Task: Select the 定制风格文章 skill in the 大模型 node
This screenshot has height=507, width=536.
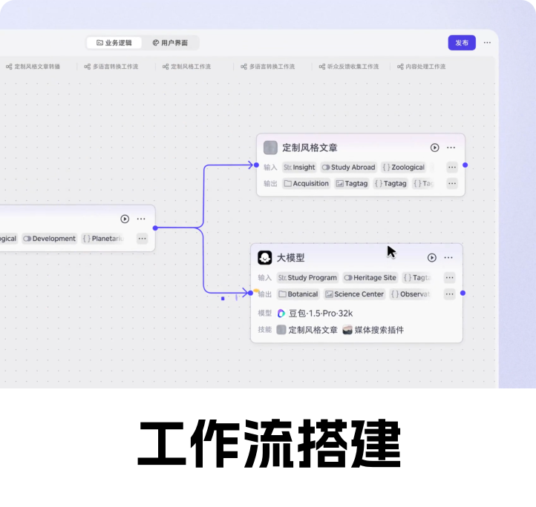Action: click(x=307, y=330)
